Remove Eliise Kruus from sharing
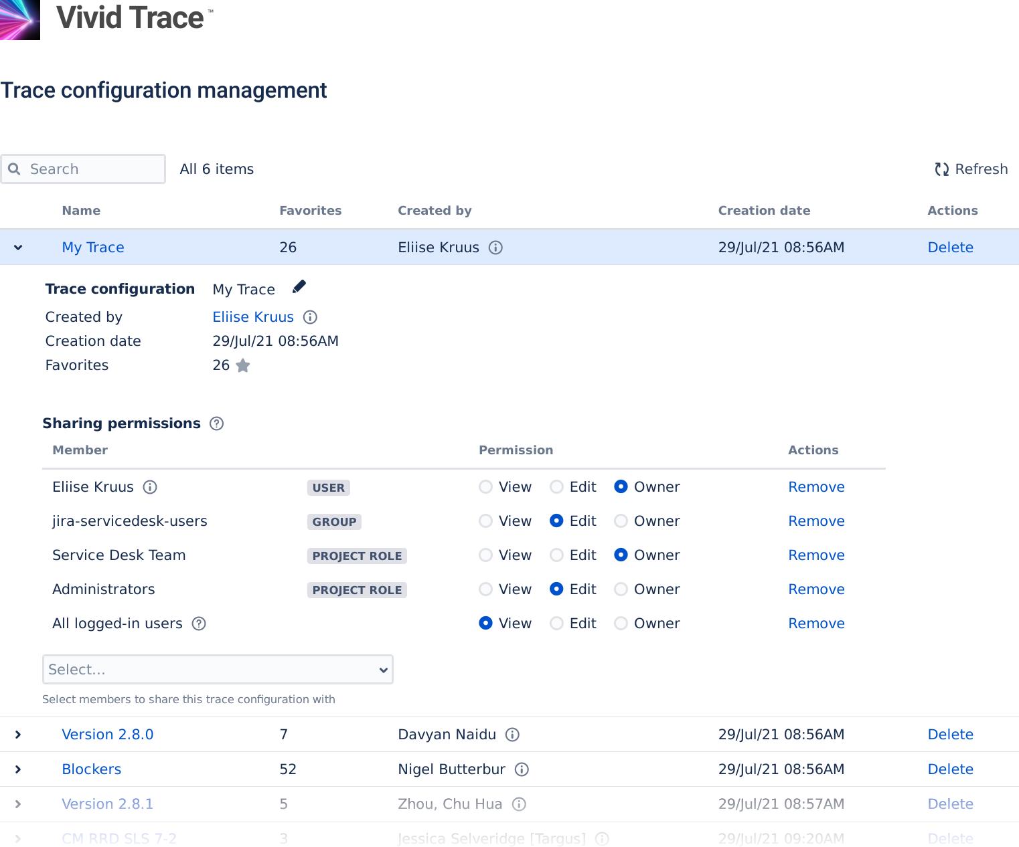The width and height of the screenshot is (1019, 847). (x=816, y=487)
